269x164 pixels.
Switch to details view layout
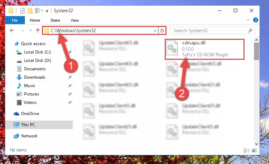246,150
